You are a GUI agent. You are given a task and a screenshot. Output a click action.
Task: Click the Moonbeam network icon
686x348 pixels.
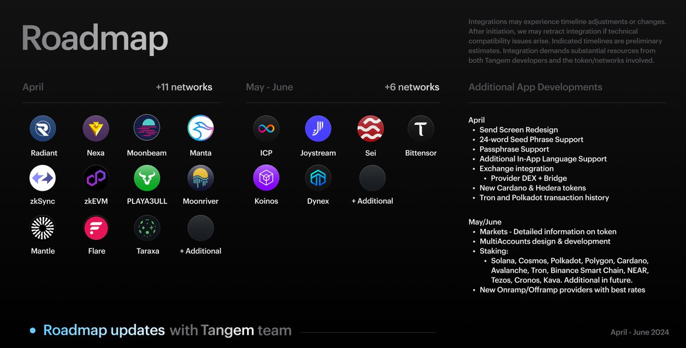coord(147,128)
